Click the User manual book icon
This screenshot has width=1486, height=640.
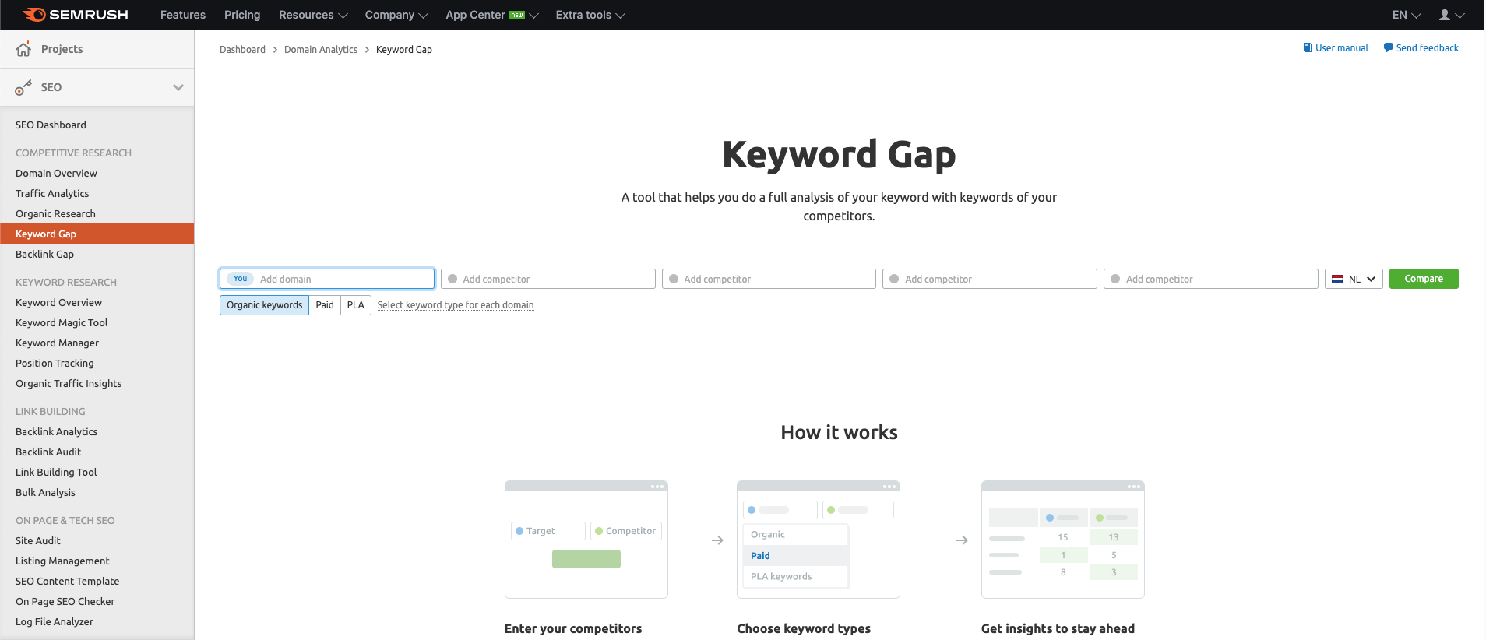tap(1308, 47)
